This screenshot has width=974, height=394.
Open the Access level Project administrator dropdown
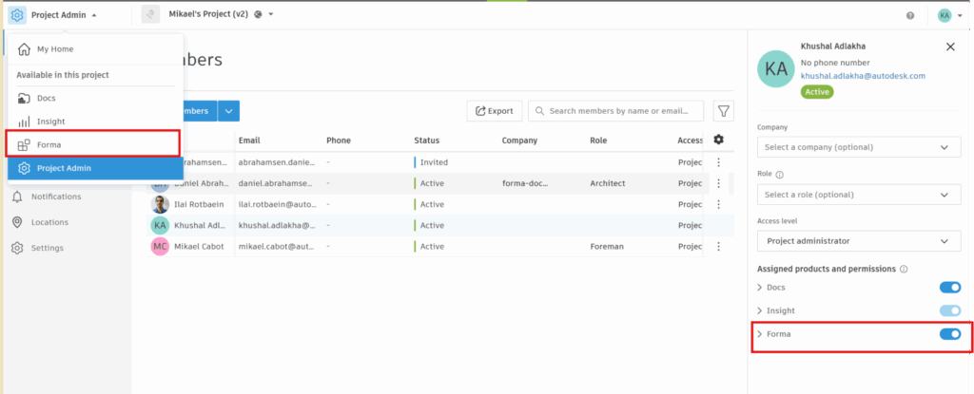coord(859,241)
